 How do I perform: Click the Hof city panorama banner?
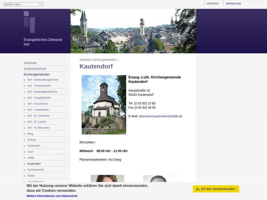pyautogui.click(x=133, y=31)
